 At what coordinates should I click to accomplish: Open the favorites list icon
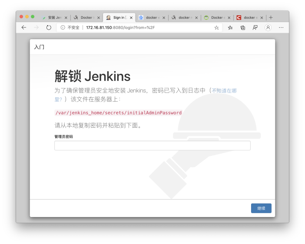tap(230, 28)
